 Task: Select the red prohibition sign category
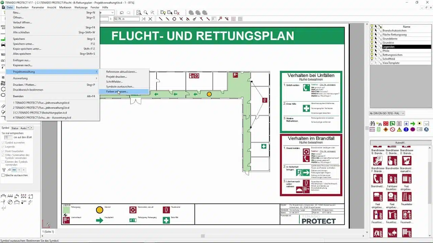point(392,129)
